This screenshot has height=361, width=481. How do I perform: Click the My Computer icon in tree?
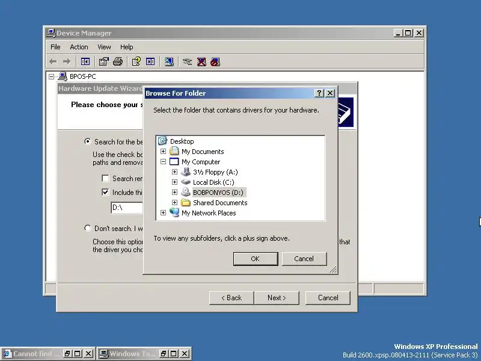(x=174, y=161)
